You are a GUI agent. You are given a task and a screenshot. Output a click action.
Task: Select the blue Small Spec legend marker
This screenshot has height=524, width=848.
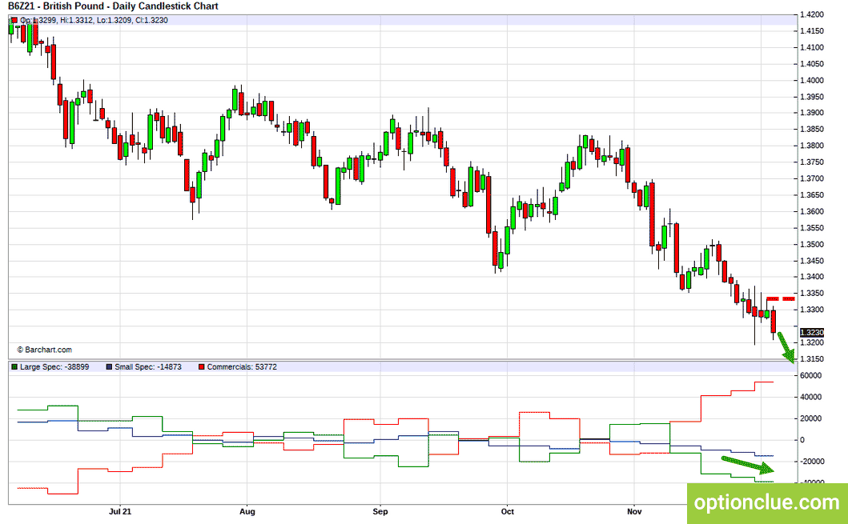click(110, 367)
